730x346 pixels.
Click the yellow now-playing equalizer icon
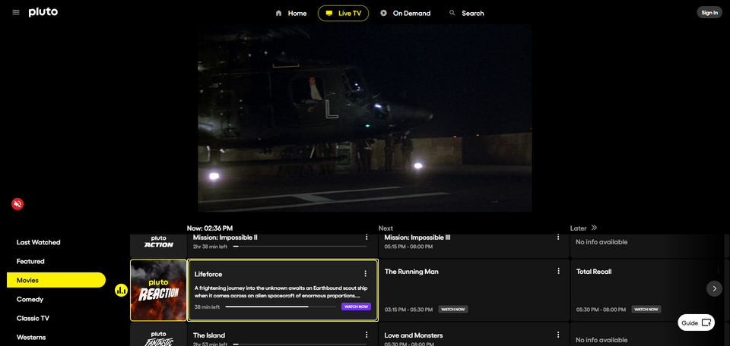click(122, 291)
